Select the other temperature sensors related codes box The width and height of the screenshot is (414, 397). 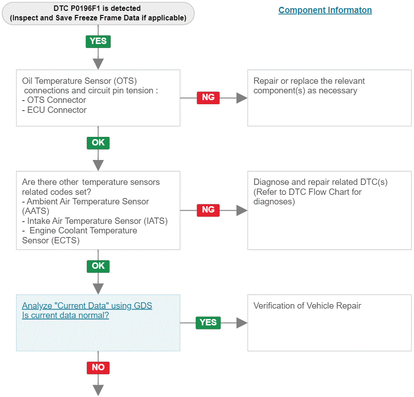98,210
